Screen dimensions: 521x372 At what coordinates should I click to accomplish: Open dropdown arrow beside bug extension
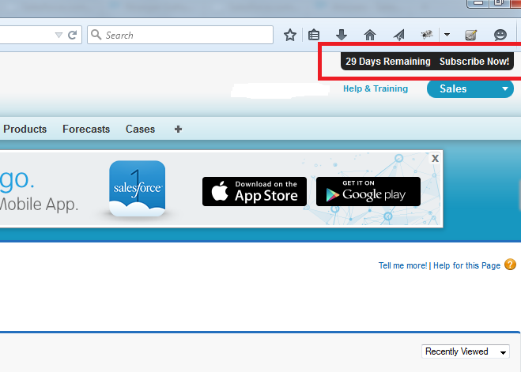pos(447,35)
